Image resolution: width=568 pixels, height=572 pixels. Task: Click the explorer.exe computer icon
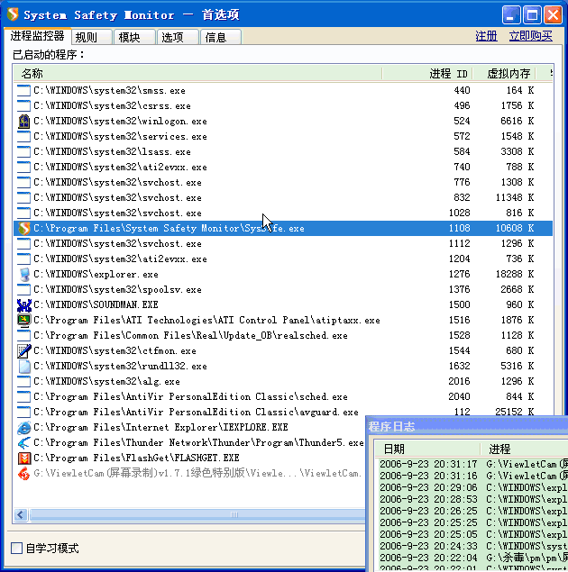pyautogui.click(x=23, y=275)
